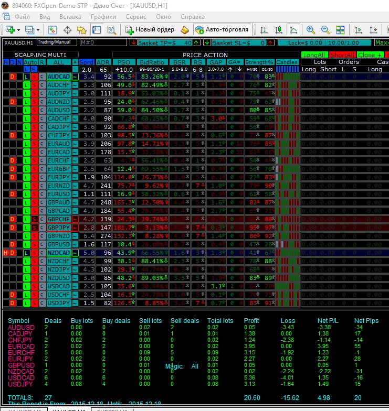
Task: Click the GA# down arrow in the settings row
Action: 239,69
